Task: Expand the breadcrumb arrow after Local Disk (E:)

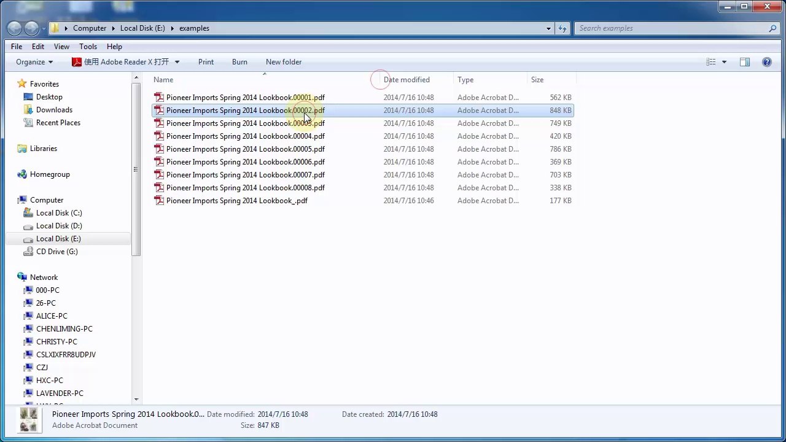Action: (173, 28)
